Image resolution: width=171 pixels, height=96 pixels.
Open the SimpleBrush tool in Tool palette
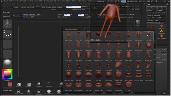pyautogui.click(x=161, y=31)
